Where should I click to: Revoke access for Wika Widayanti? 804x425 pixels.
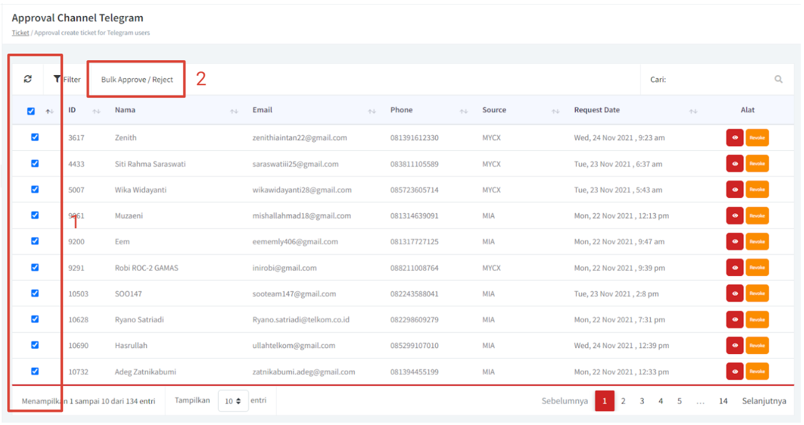pyautogui.click(x=757, y=190)
